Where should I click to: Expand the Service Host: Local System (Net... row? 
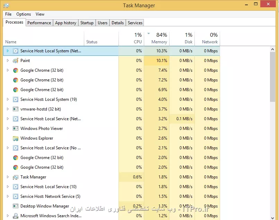pyautogui.click(x=8, y=51)
